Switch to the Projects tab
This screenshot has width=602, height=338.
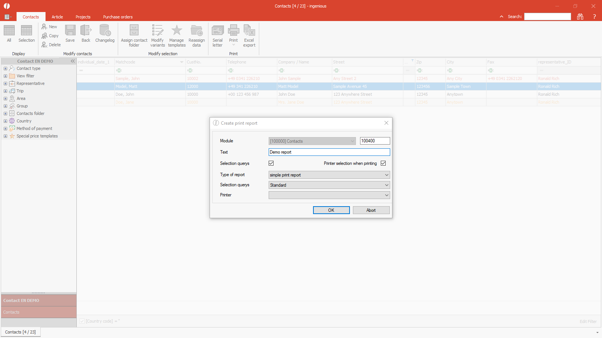83,17
